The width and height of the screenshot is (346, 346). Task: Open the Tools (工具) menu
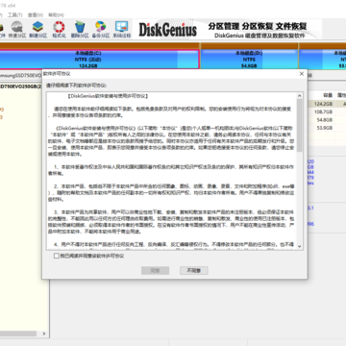(x=15, y=15)
